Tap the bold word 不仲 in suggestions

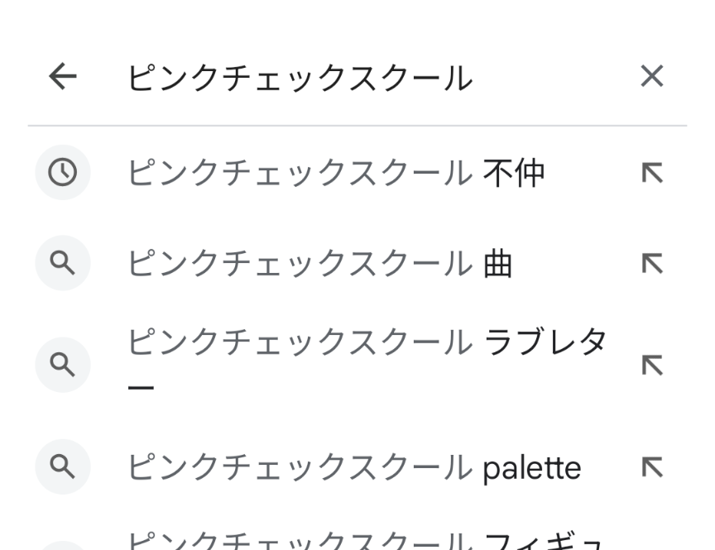(514, 172)
